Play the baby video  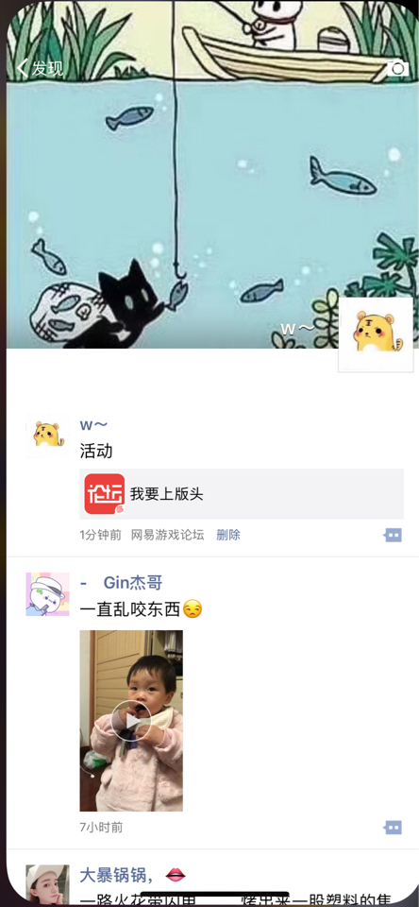click(131, 721)
